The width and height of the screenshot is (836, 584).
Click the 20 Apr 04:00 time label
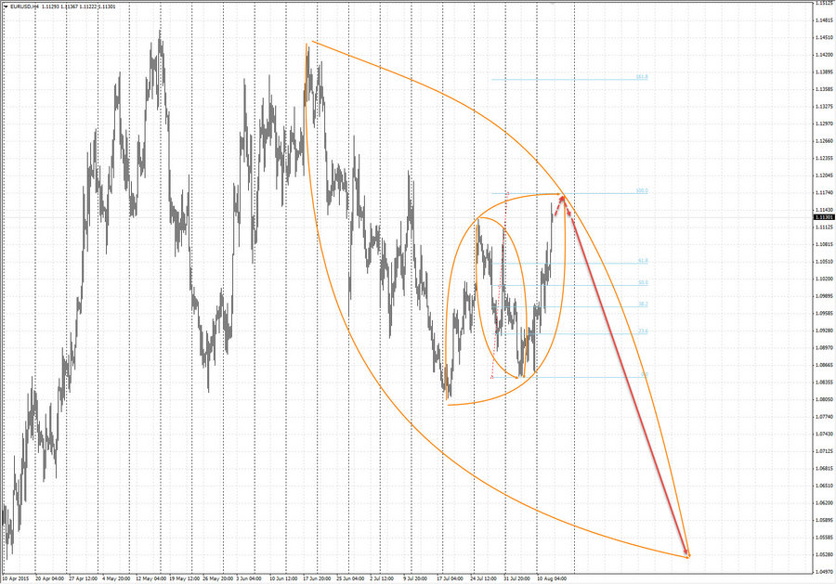[x=49, y=578]
